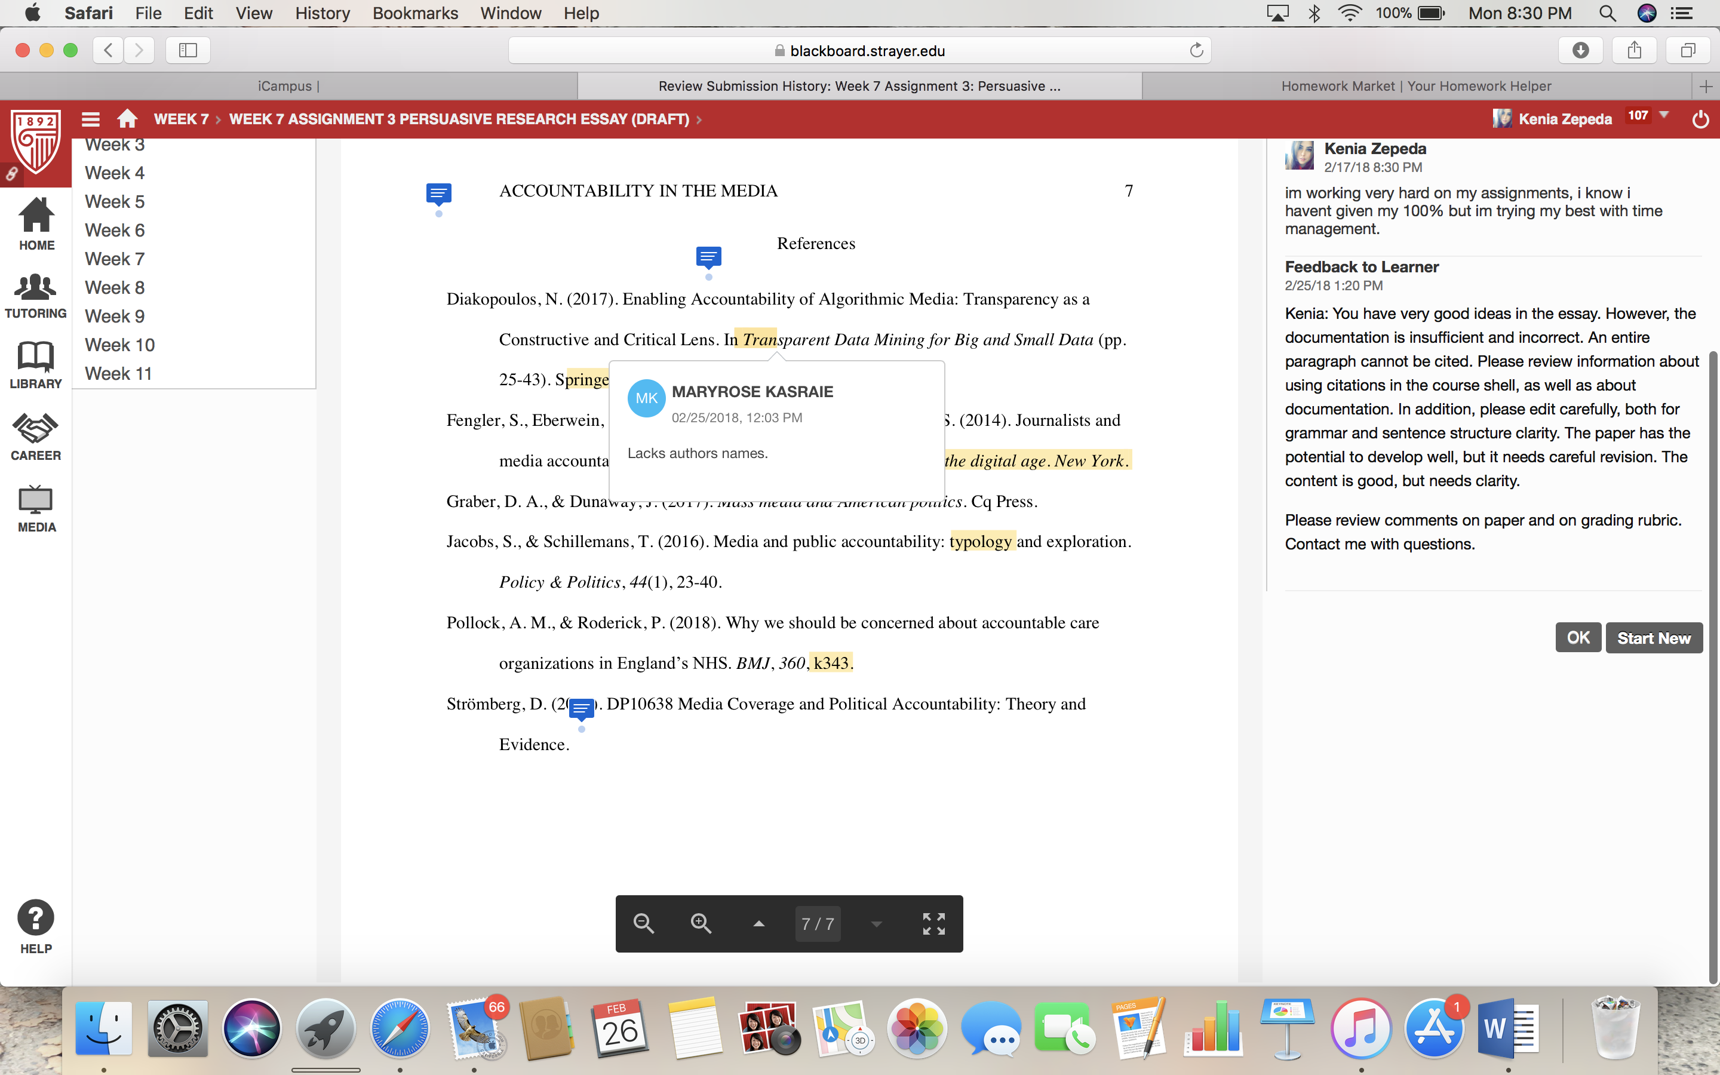Select Week 9 in the course list
1720x1075 pixels.
(115, 317)
